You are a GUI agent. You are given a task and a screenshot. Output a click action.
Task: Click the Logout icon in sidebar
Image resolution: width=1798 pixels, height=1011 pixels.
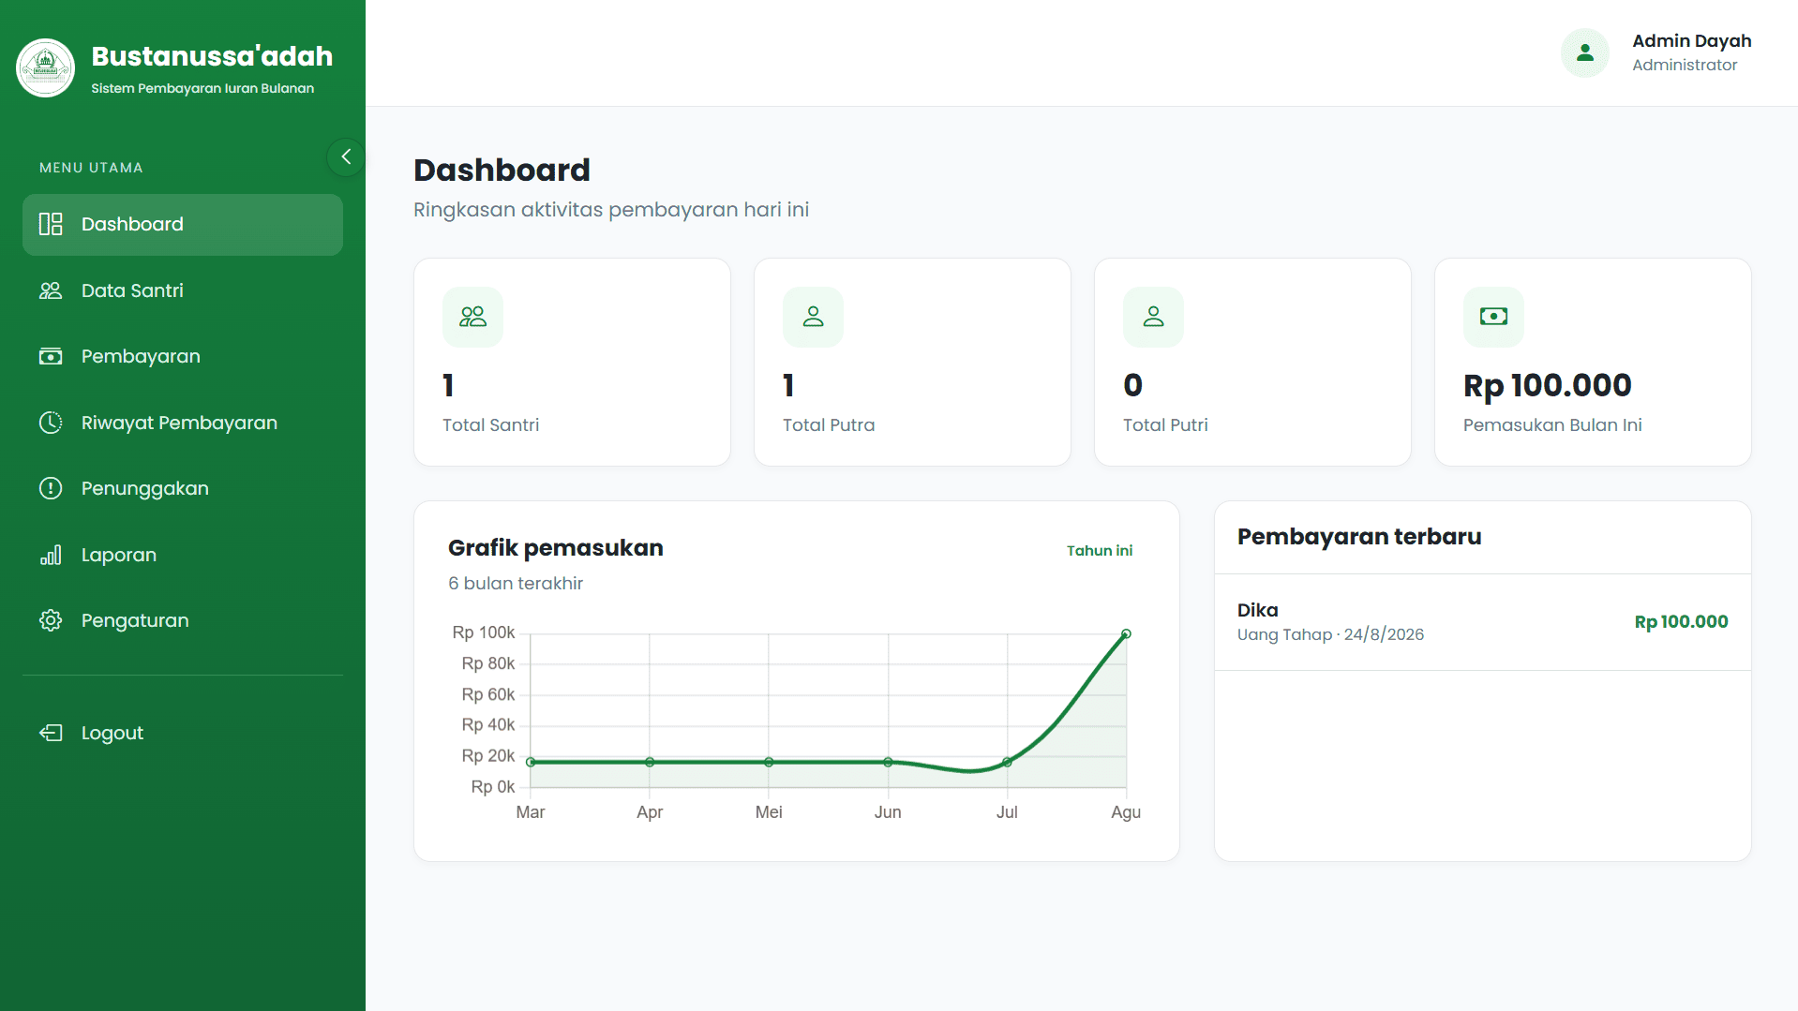(x=51, y=733)
